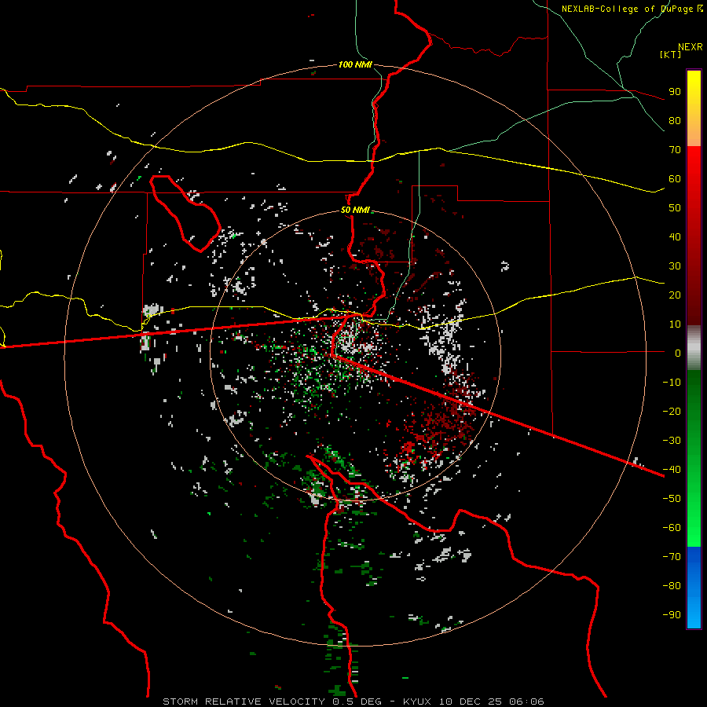Click the -10 knot scale label
This screenshot has height=707, width=707.
point(672,383)
